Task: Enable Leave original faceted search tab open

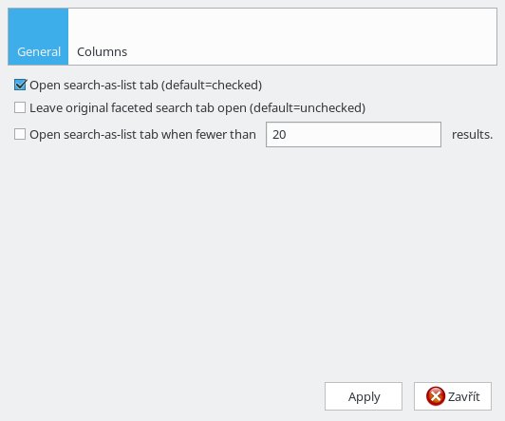Action: click(20, 107)
